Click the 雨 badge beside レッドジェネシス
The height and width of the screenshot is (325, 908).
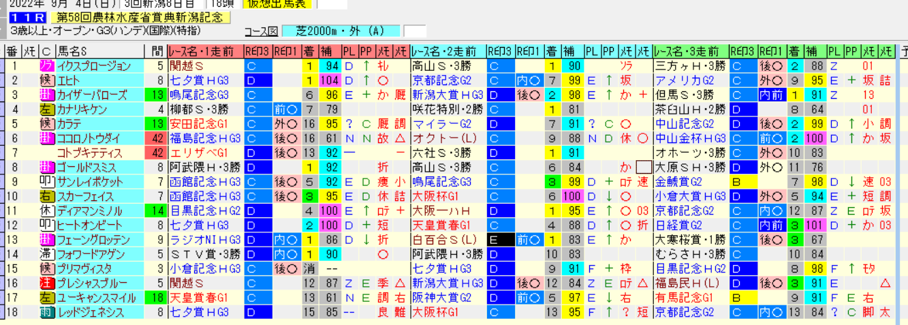[x=47, y=312]
